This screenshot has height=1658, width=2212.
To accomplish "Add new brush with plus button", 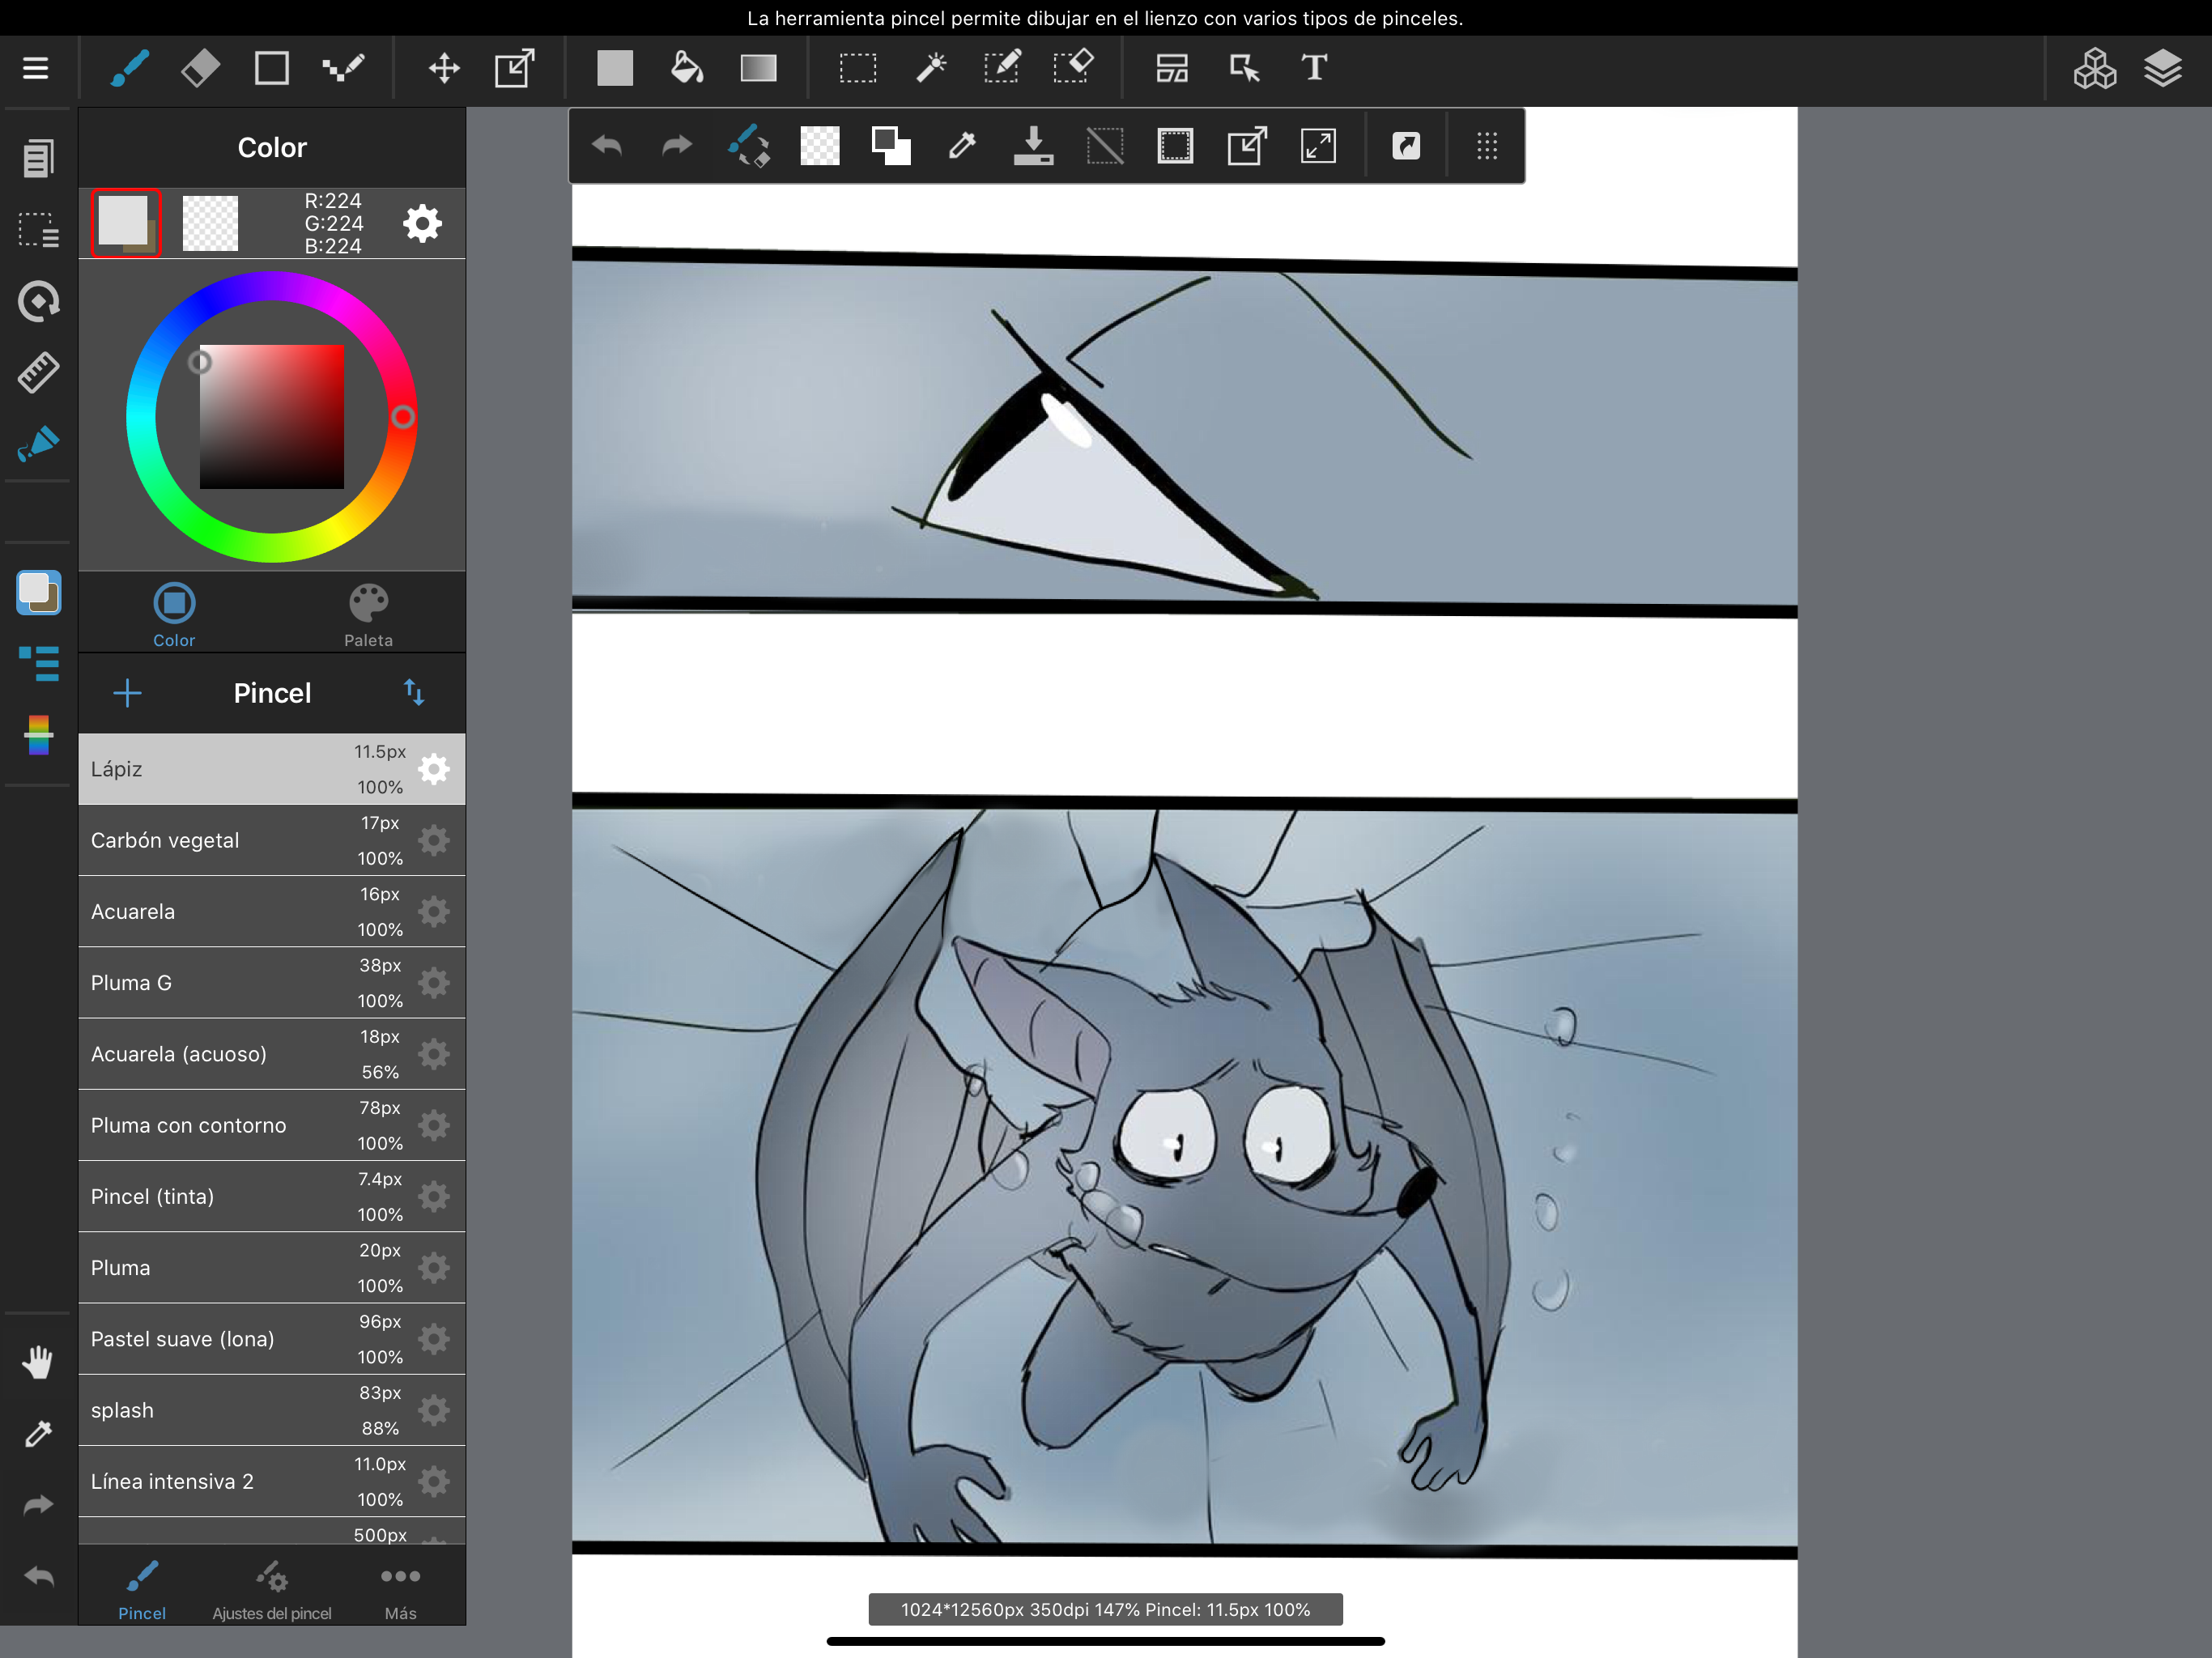I will pyautogui.click(x=127, y=693).
